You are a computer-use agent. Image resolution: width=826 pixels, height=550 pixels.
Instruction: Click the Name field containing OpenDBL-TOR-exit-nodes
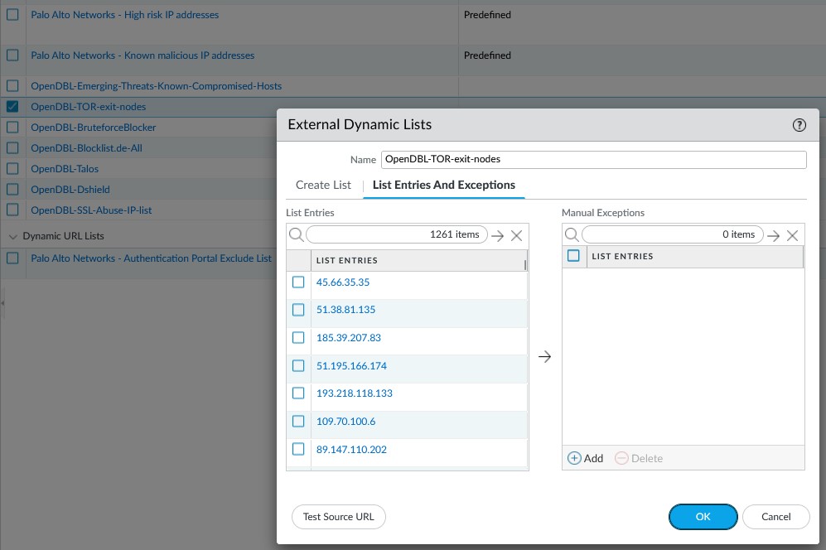tap(594, 160)
